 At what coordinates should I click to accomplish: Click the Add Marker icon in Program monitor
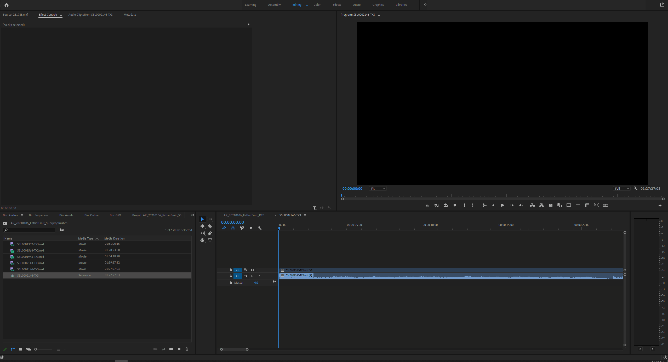point(455,205)
